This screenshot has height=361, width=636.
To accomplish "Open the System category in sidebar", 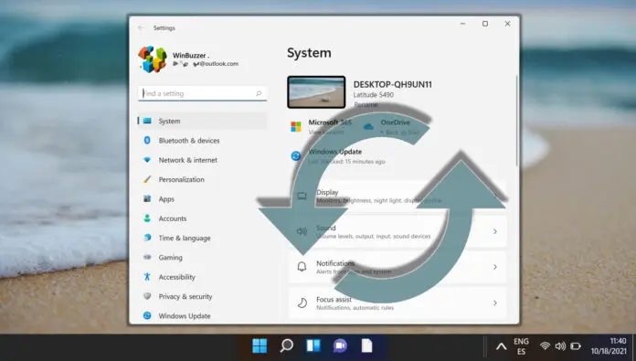I will coord(202,121).
